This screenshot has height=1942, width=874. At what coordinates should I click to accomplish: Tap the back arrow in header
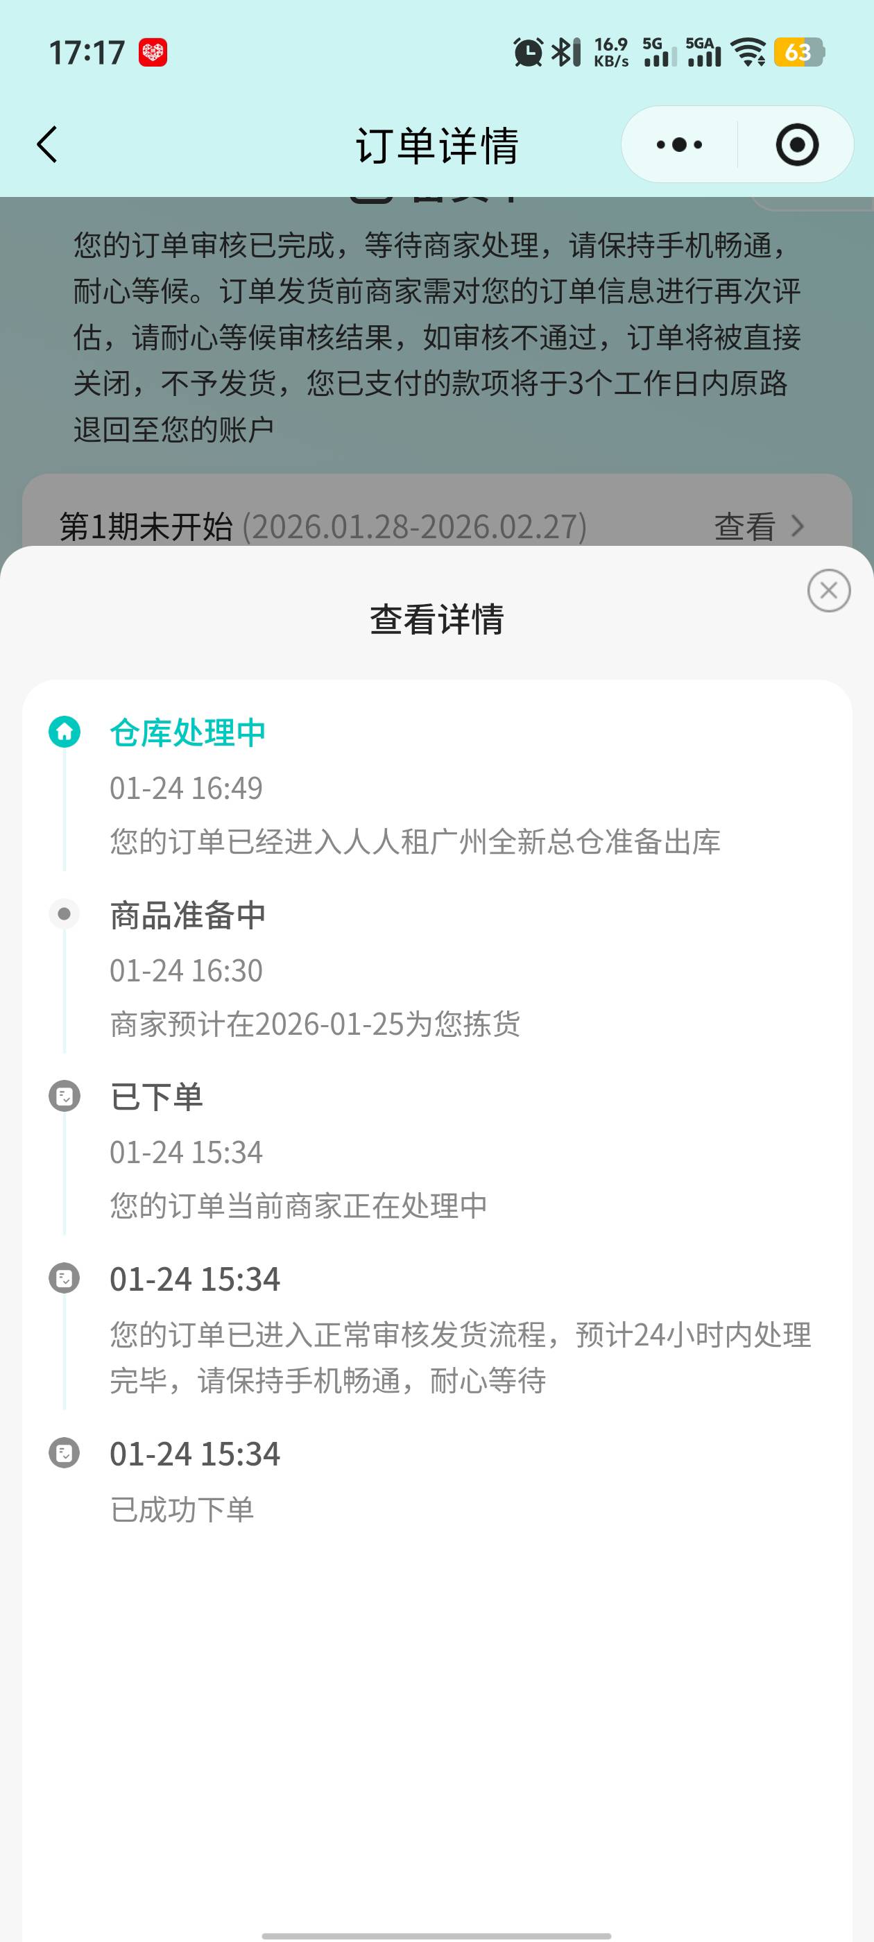point(47,144)
